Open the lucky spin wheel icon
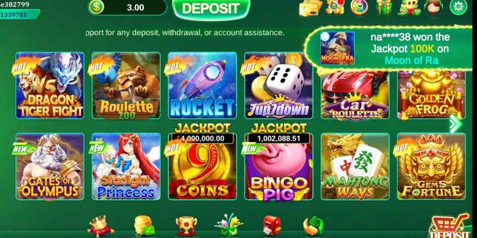This screenshot has height=238, width=477. tap(359, 7)
